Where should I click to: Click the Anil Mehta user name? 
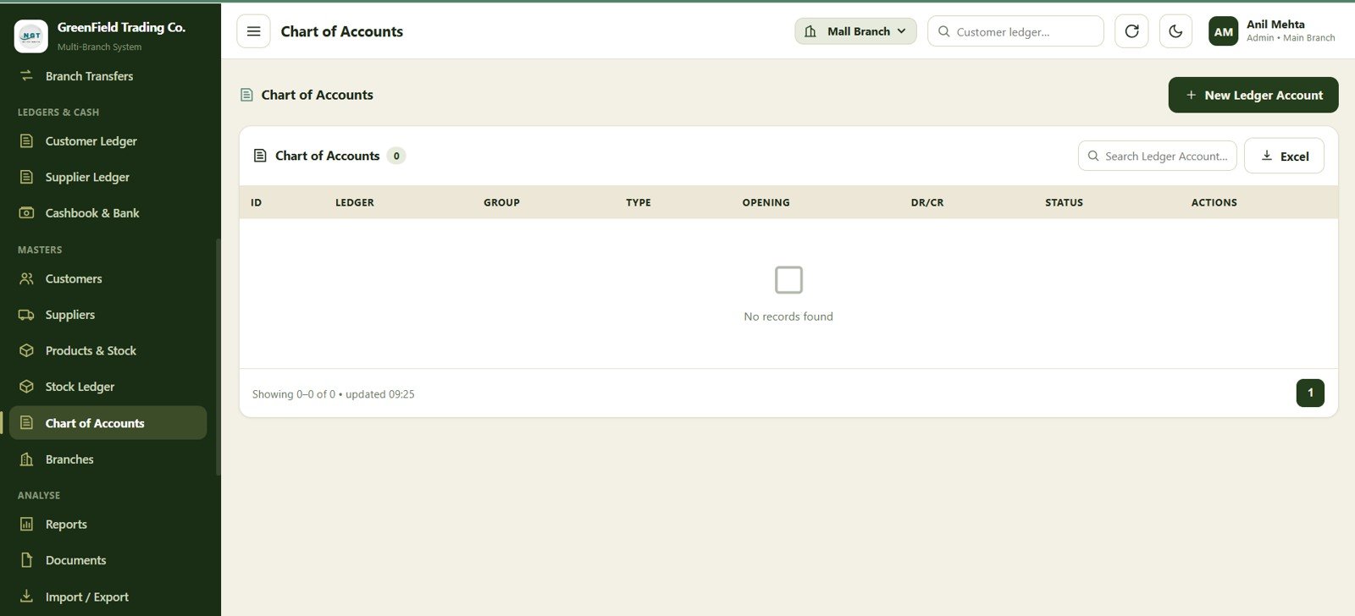pos(1275,25)
